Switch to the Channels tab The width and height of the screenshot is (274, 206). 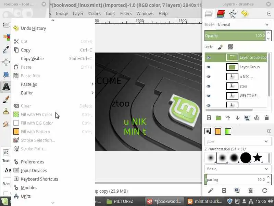point(221,14)
